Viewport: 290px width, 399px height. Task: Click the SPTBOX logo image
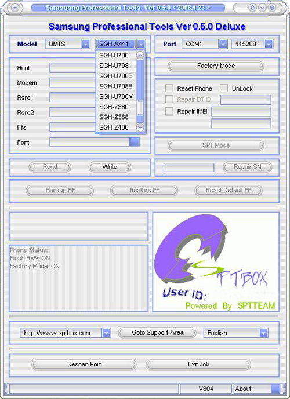tap(216, 262)
